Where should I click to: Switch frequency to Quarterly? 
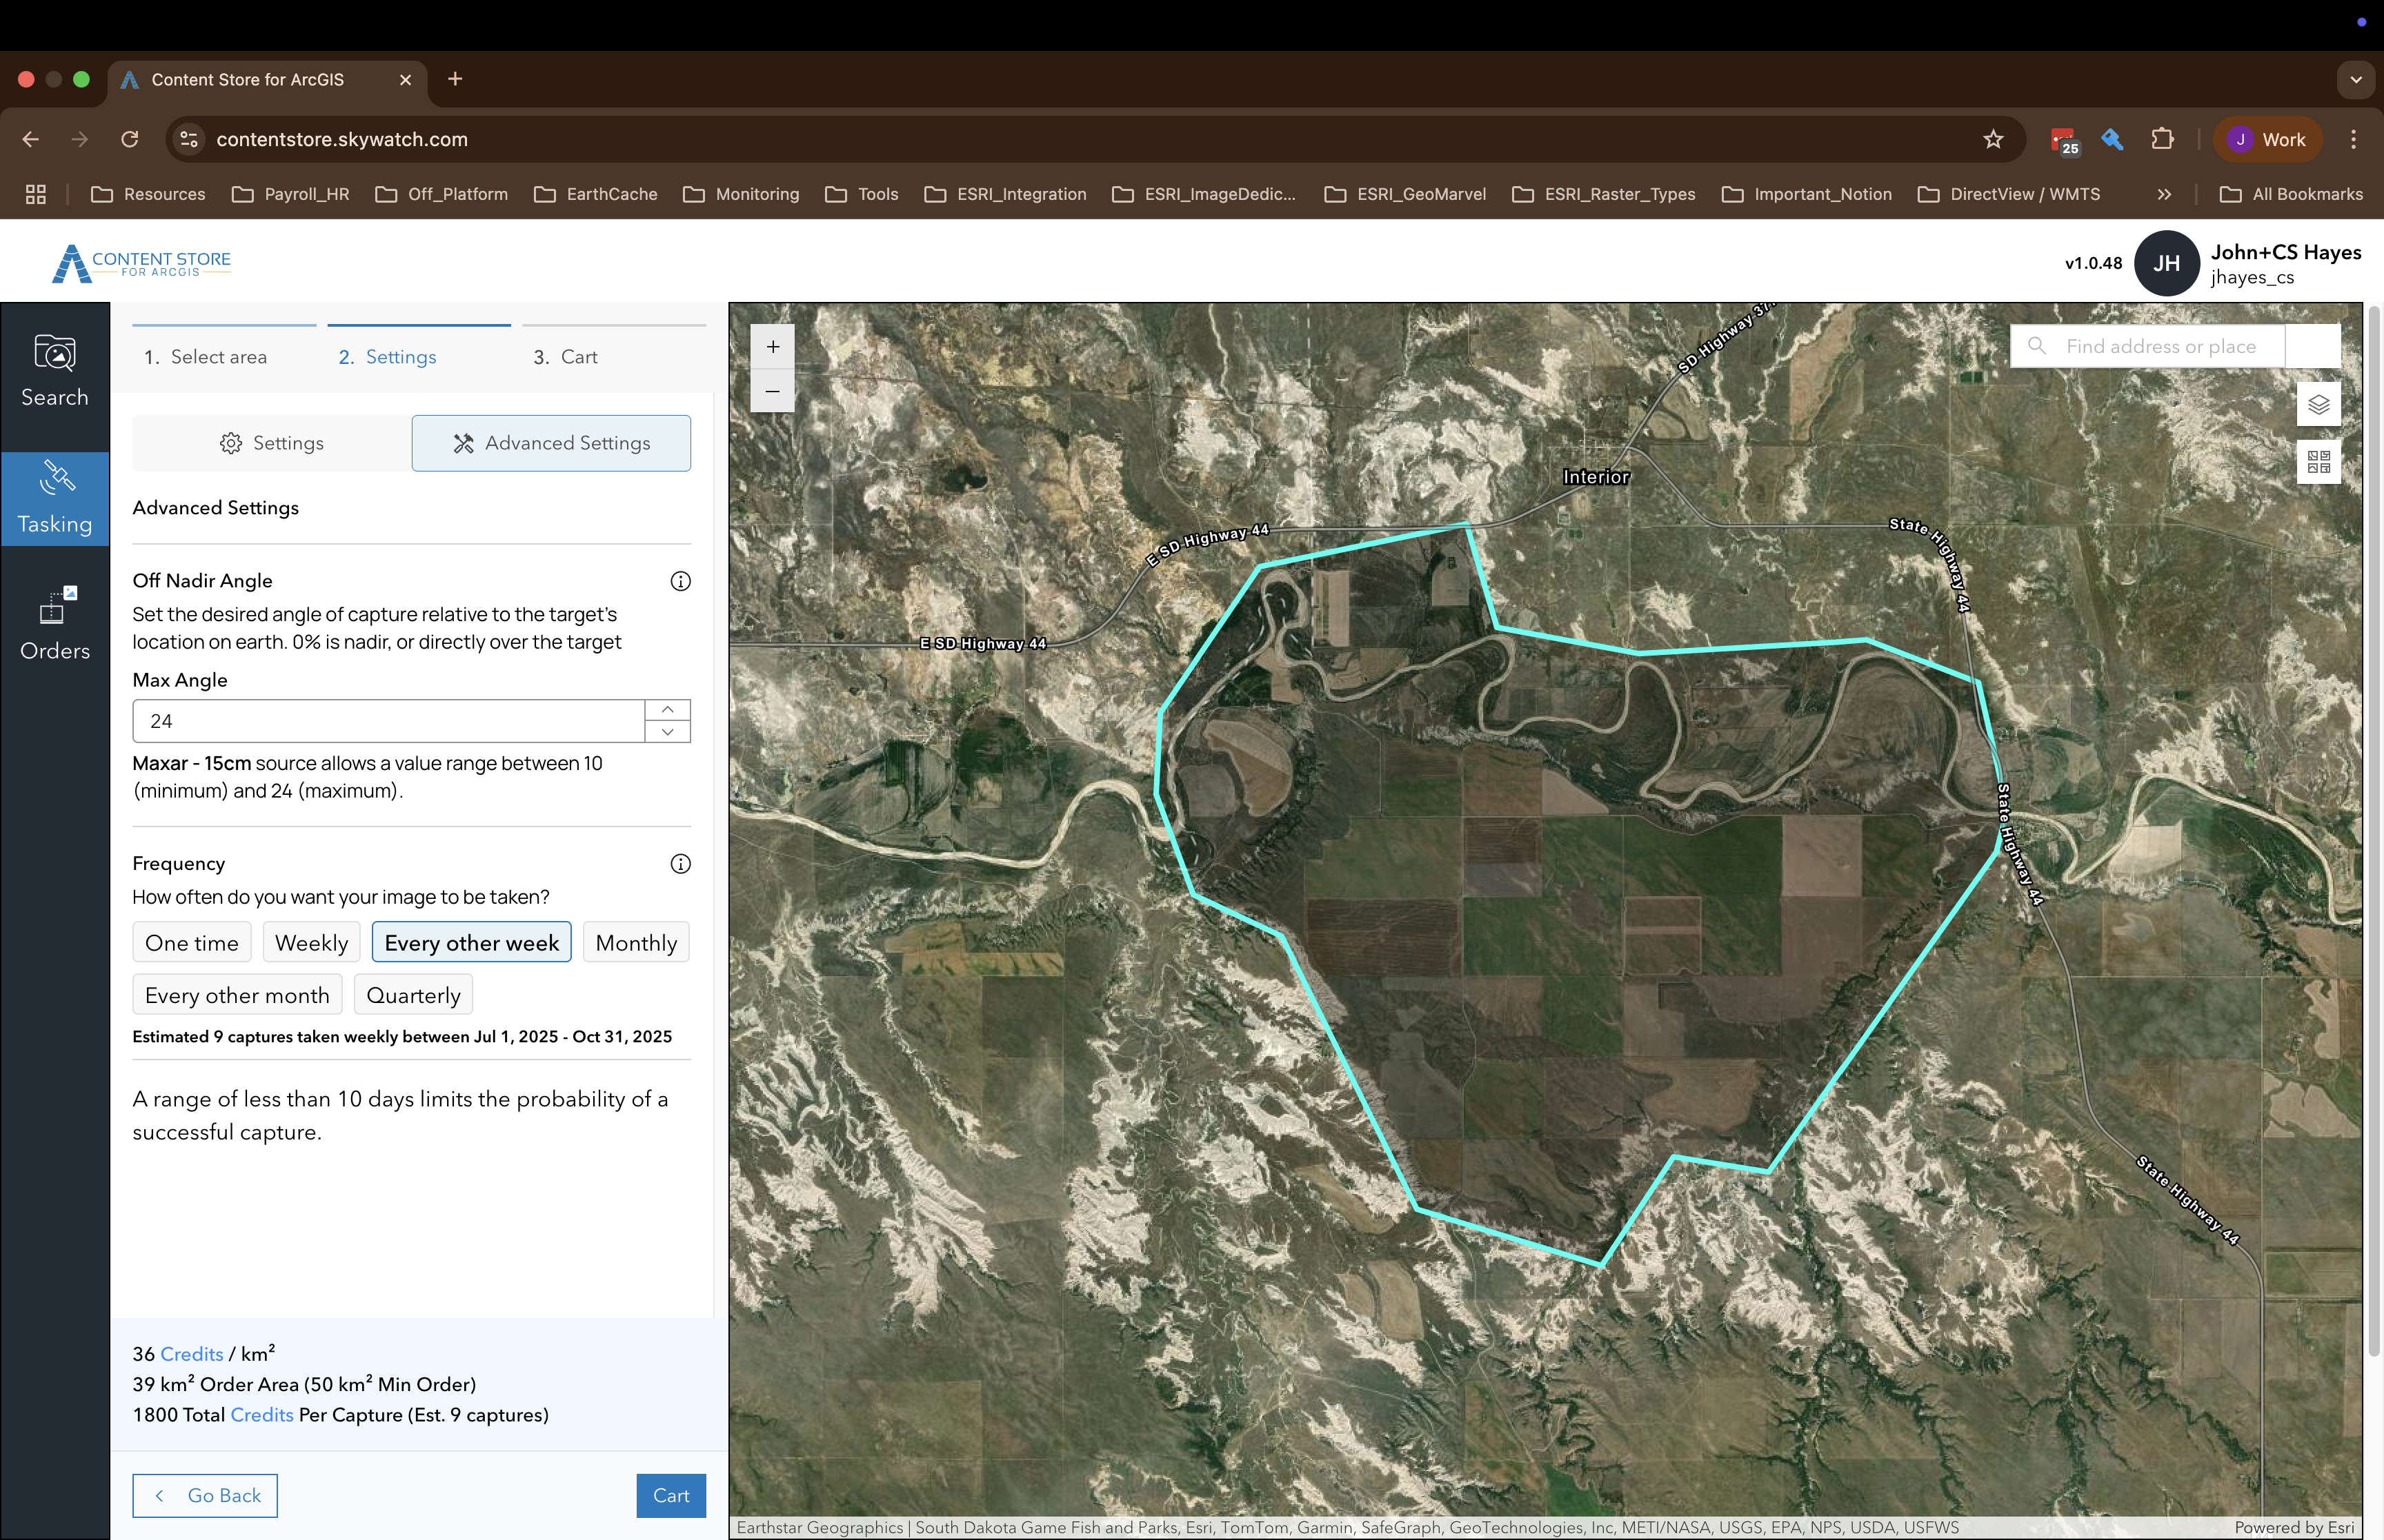pyautogui.click(x=413, y=994)
